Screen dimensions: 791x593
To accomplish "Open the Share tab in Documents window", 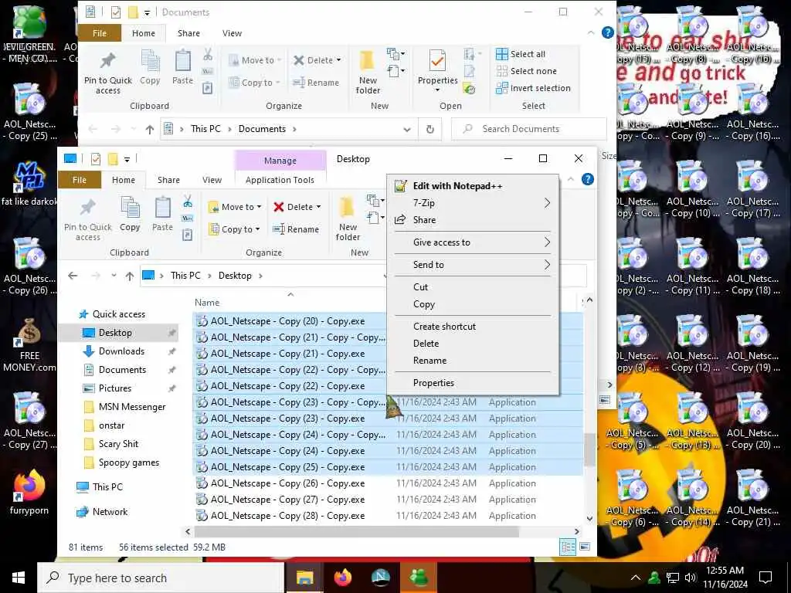I will pyautogui.click(x=188, y=33).
